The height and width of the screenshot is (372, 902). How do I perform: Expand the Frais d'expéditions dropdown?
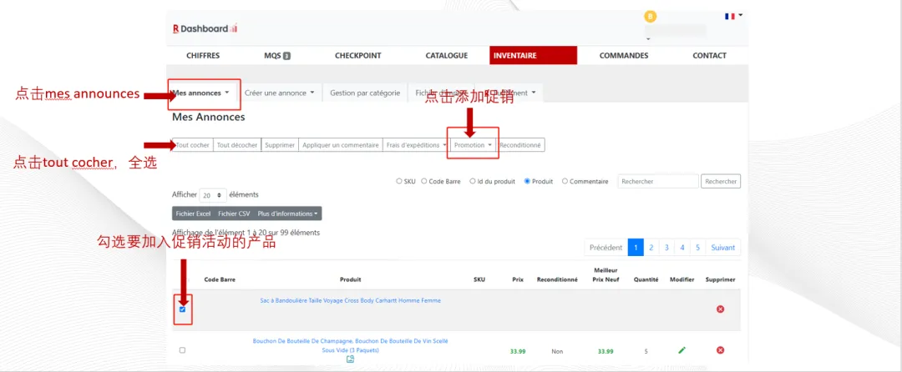click(415, 145)
